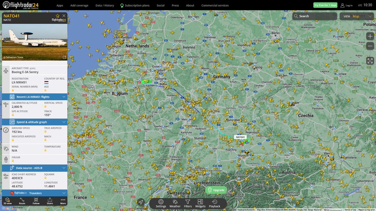Show the flight Route

point(22,201)
